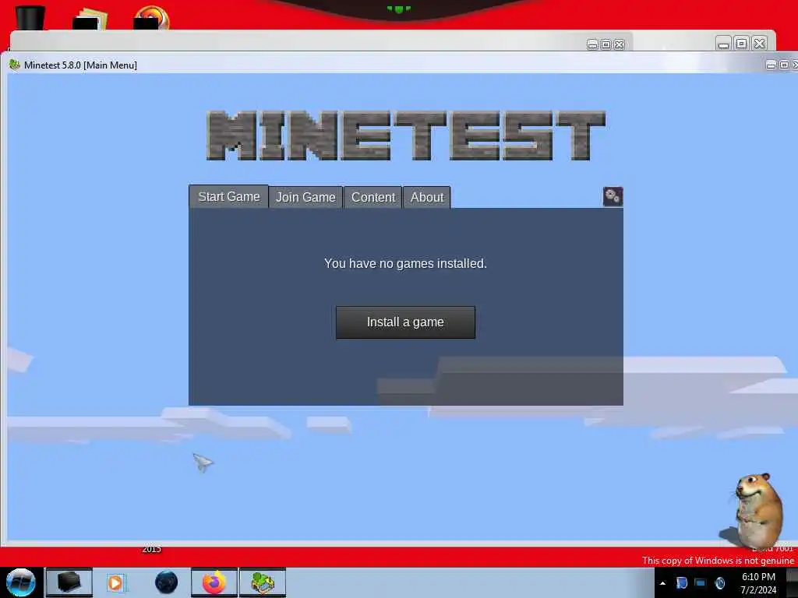
Task: Click the black top hat desktop icon
Action: 30,17
